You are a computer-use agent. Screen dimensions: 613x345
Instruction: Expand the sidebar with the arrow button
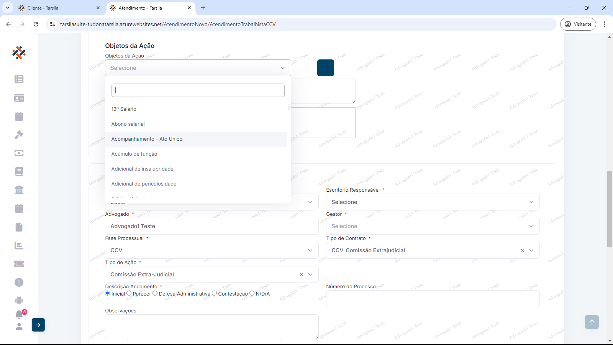(38, 325)
